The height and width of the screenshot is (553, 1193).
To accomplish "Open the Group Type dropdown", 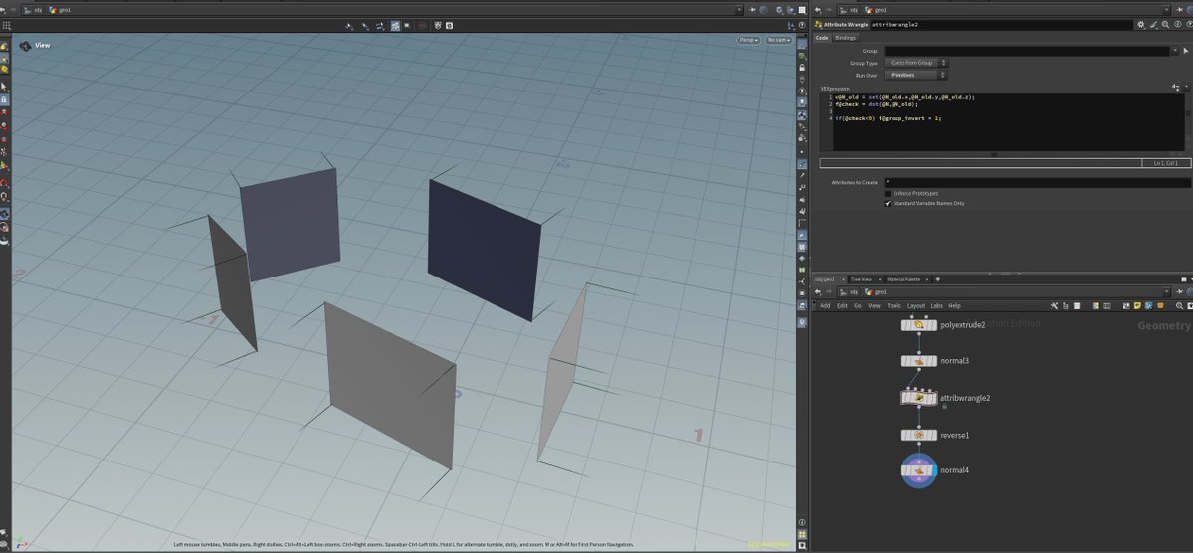I will 915,63.
